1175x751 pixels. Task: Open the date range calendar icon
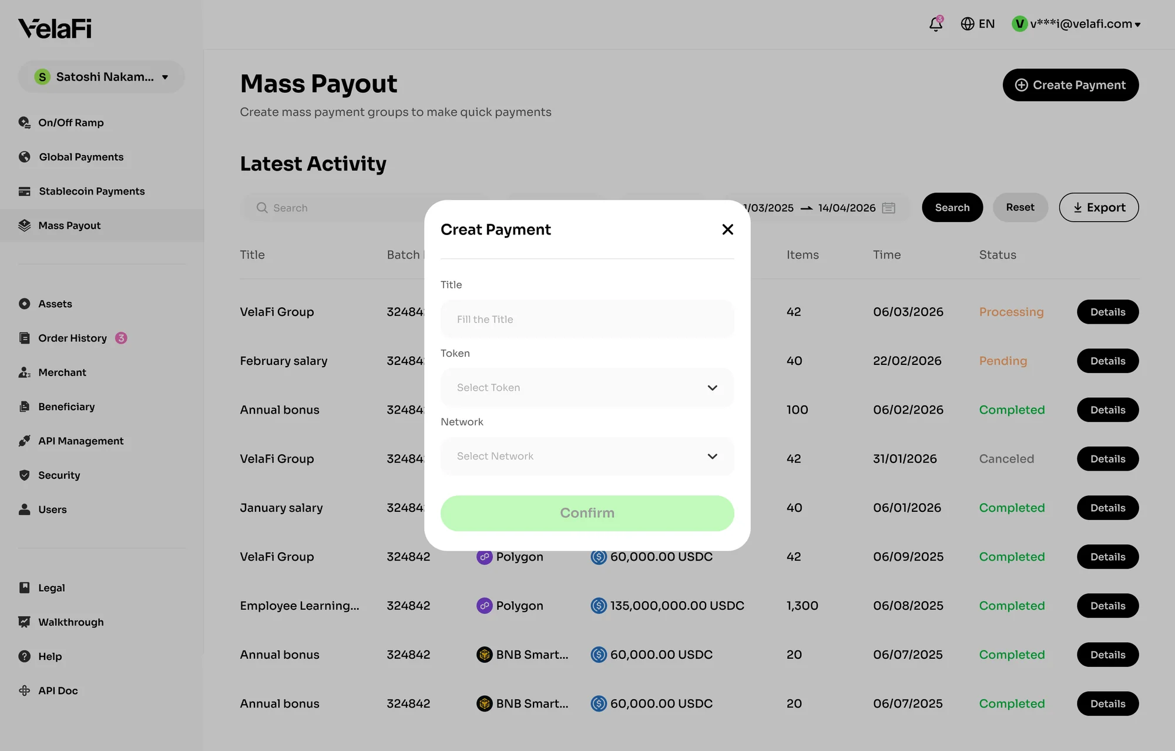(888, 208)
